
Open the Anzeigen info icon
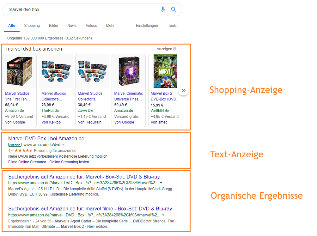[x=175, y=49]
